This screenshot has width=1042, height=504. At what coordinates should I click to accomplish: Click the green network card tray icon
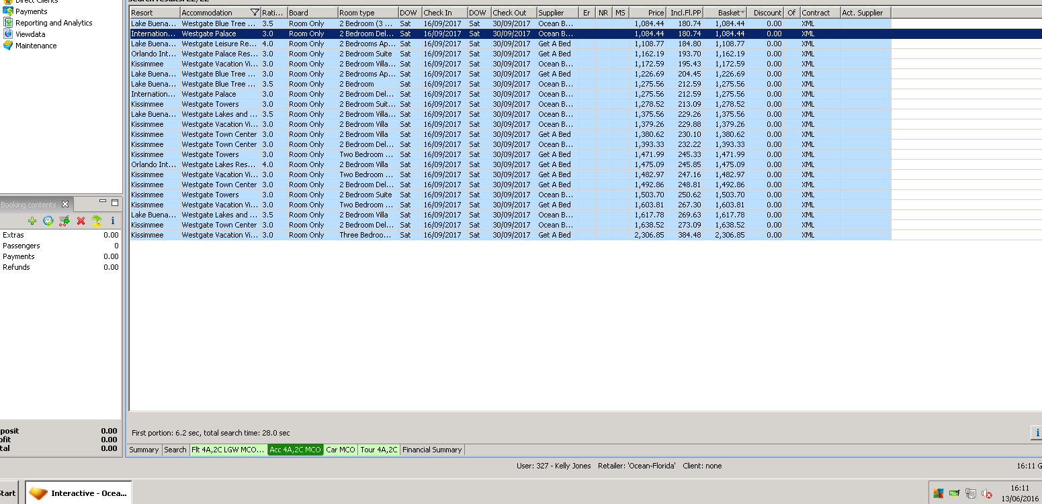954,494
